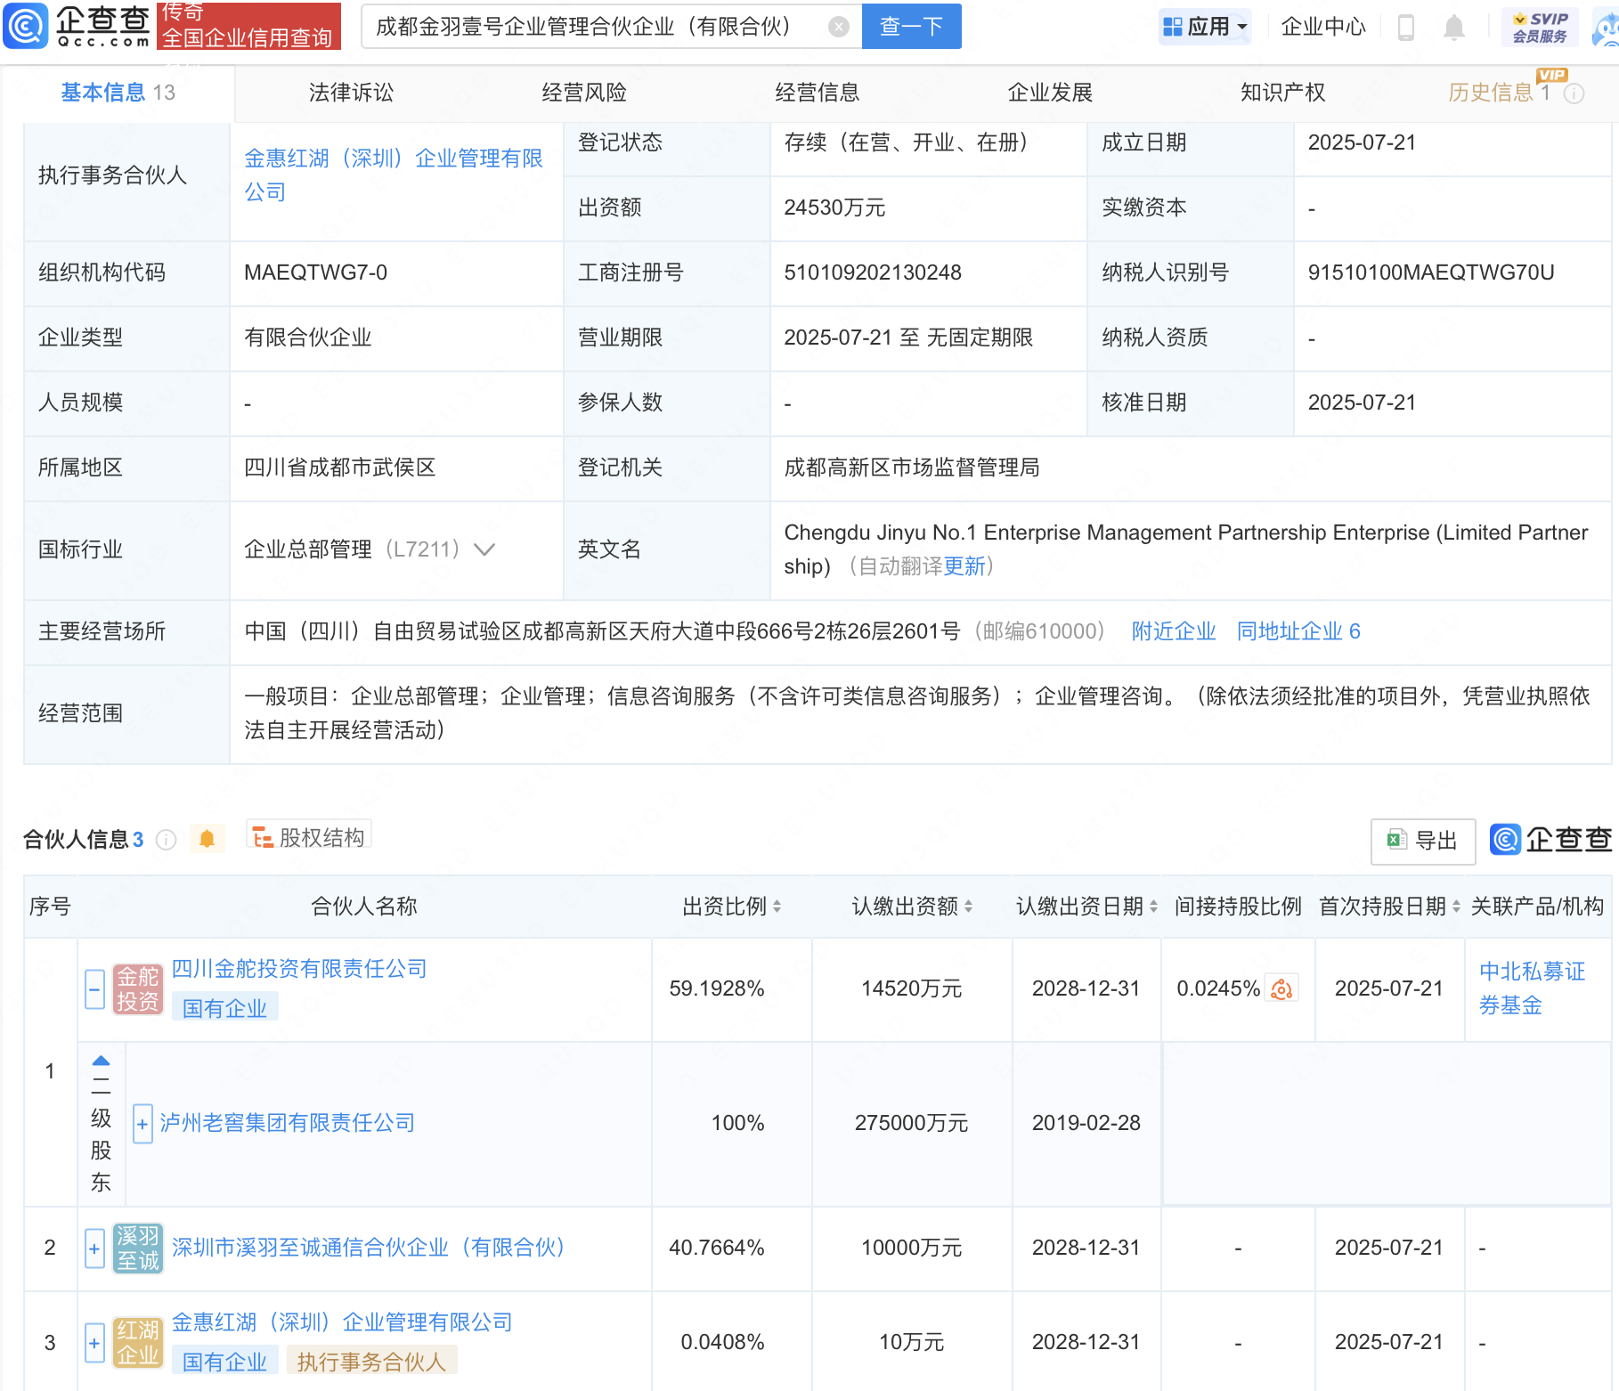Select 成都高新区市场监督管理局 registry text
This screenshot has width=1619, height=1391.
[912, 468]
